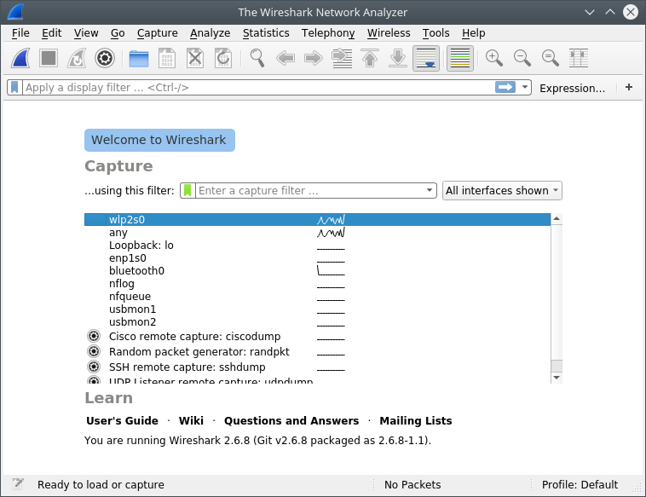Jump to first packet icon
Image resolution: width=646 pixels, height=497 pixels.
pos(370,58)
